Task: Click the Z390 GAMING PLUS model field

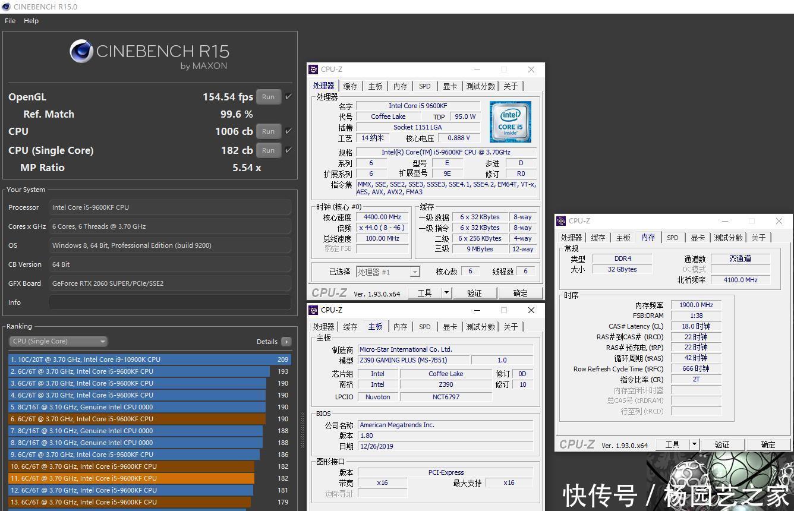Action: tap(413, 360)
